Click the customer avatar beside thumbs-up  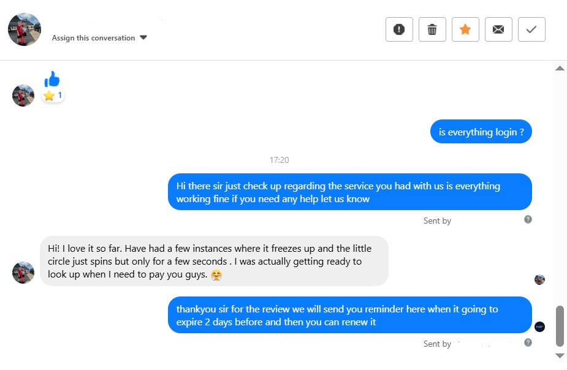[23, 96]
